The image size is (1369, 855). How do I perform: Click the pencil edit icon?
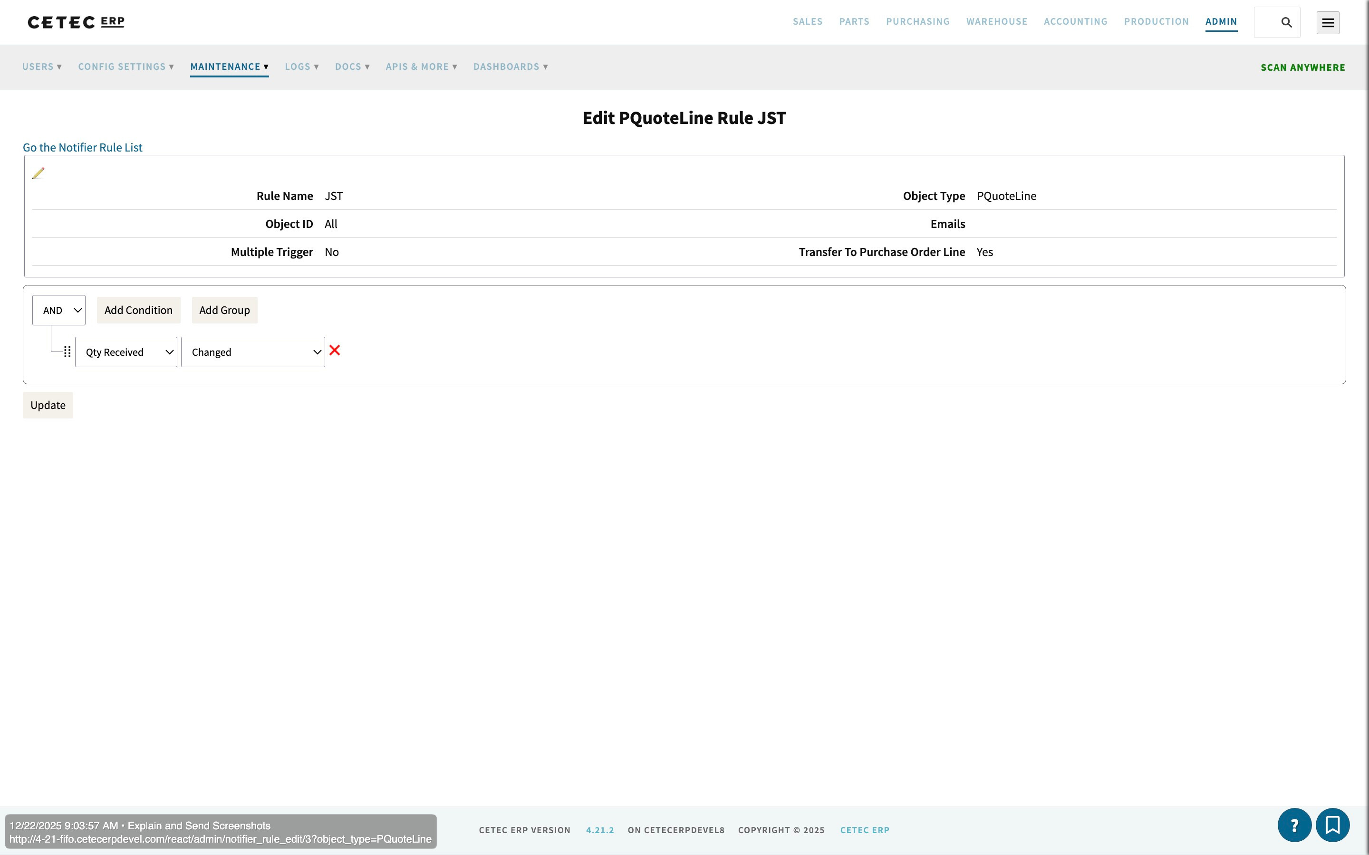point(38,173)
